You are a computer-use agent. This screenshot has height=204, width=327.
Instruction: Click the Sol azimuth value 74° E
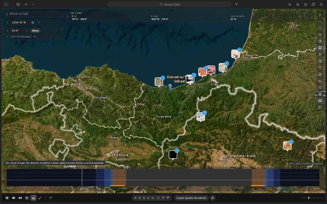click(x=79, y=19)
